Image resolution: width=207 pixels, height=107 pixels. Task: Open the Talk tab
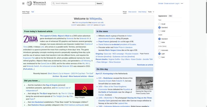pos(33,12)
